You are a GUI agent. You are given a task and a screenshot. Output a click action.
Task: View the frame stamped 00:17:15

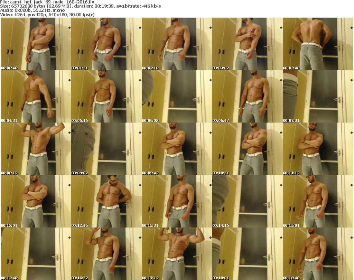[177, 254]
